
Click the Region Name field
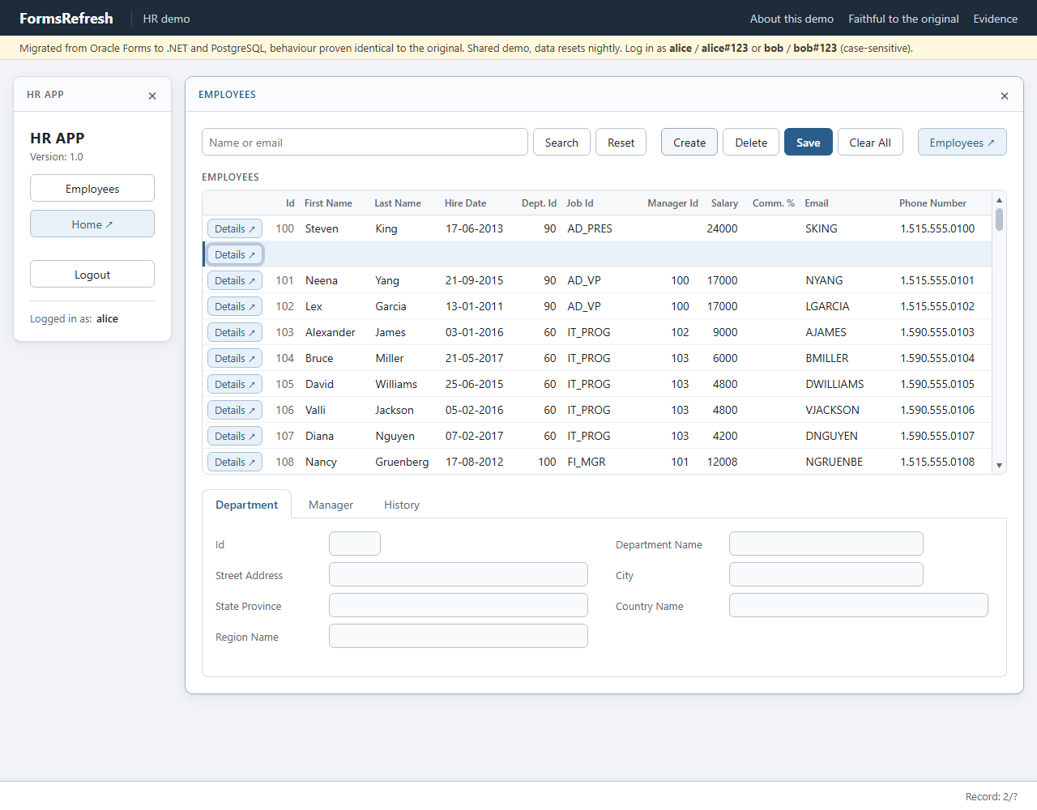click(x=459, y=637)
